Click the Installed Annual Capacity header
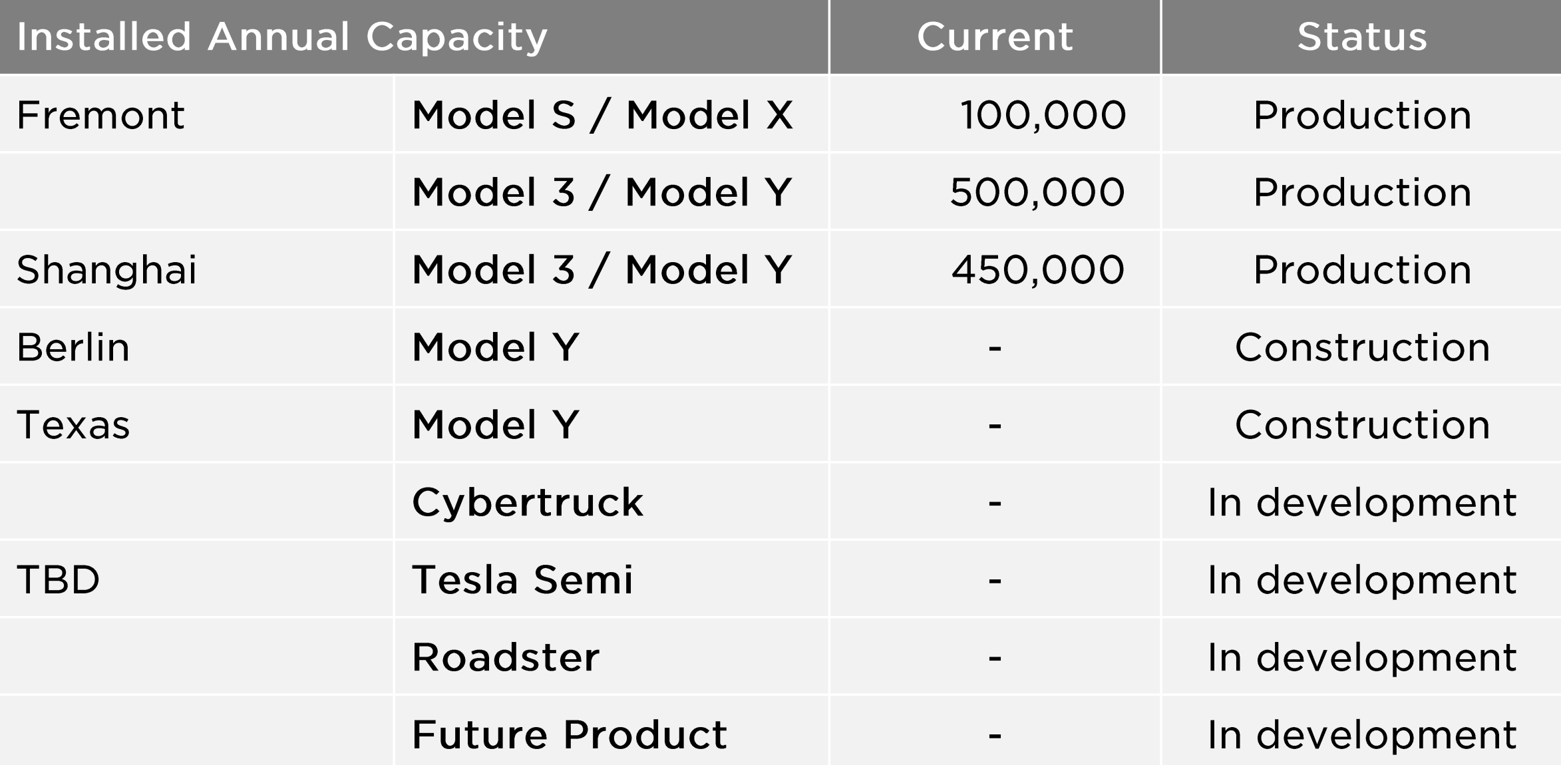1561x765 pixels. coord(281,37)
